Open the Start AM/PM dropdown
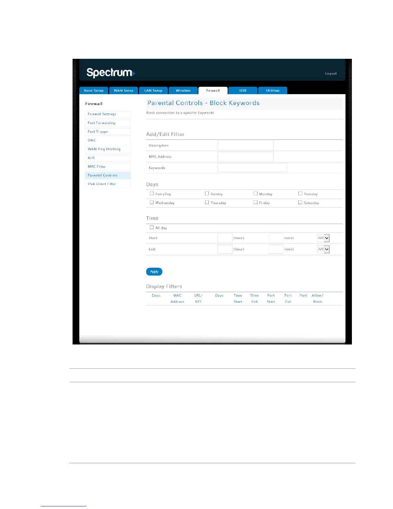This screenshot has width=393, height=509. tap(323, 238)
